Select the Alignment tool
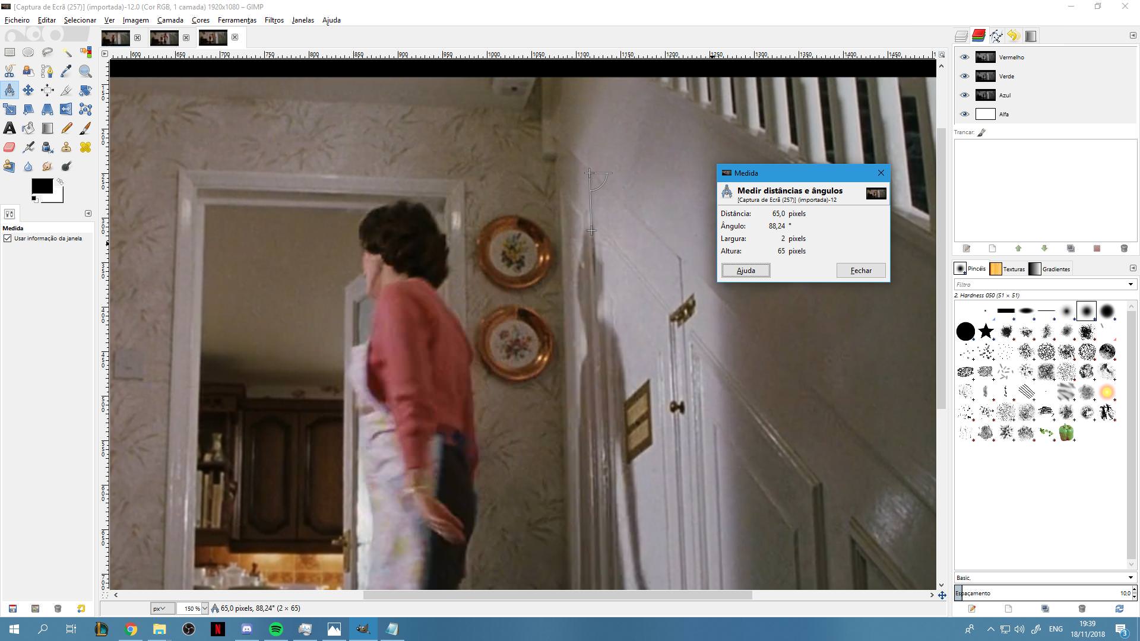This screenshot has width=1140, height=641. [47, 90]
